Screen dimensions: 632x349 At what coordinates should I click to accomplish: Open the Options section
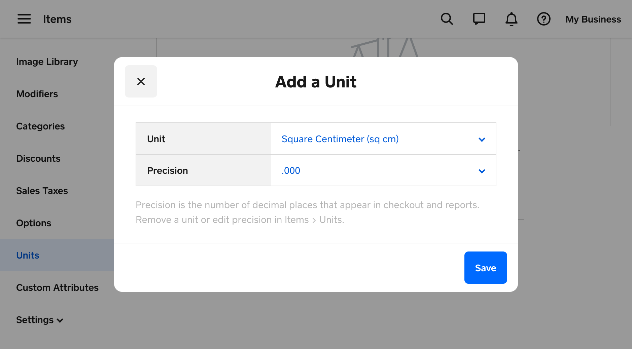34,223
